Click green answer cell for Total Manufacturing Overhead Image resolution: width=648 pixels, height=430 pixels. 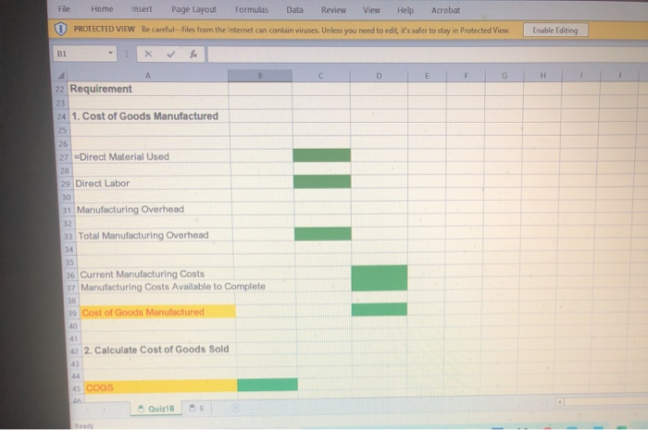323,234
